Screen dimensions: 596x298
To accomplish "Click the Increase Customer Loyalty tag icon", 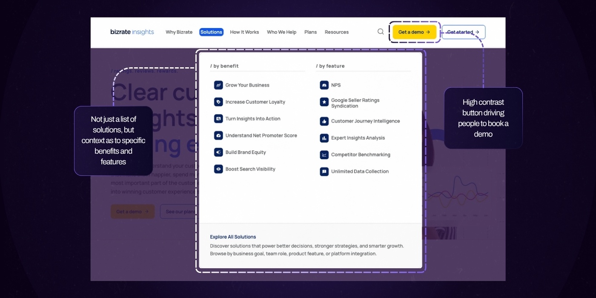I will 218,102.
